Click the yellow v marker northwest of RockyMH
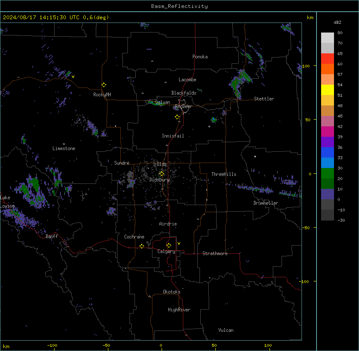Screen dimensions: 359x351 pyautogui.click(x=73, y=77)
